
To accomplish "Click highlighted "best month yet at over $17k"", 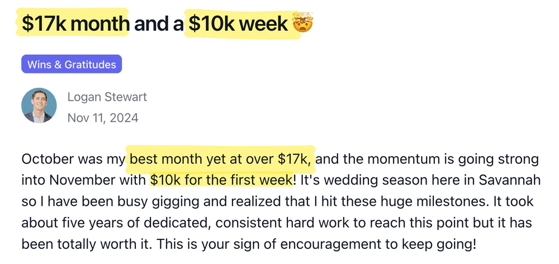I will (223, 159).
